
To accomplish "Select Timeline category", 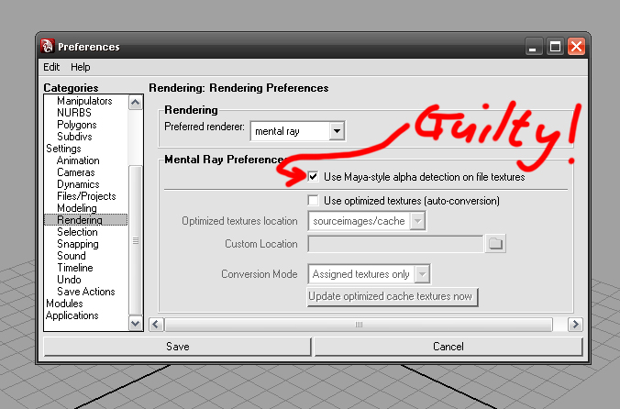I will click(75, 268).
